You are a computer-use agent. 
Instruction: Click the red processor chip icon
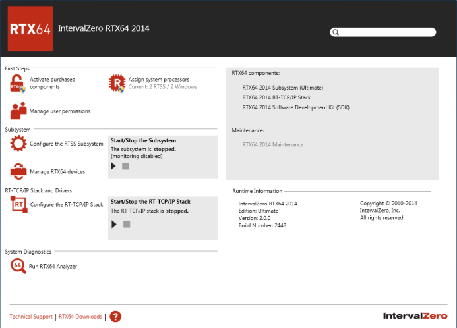[x=117, y=83]
